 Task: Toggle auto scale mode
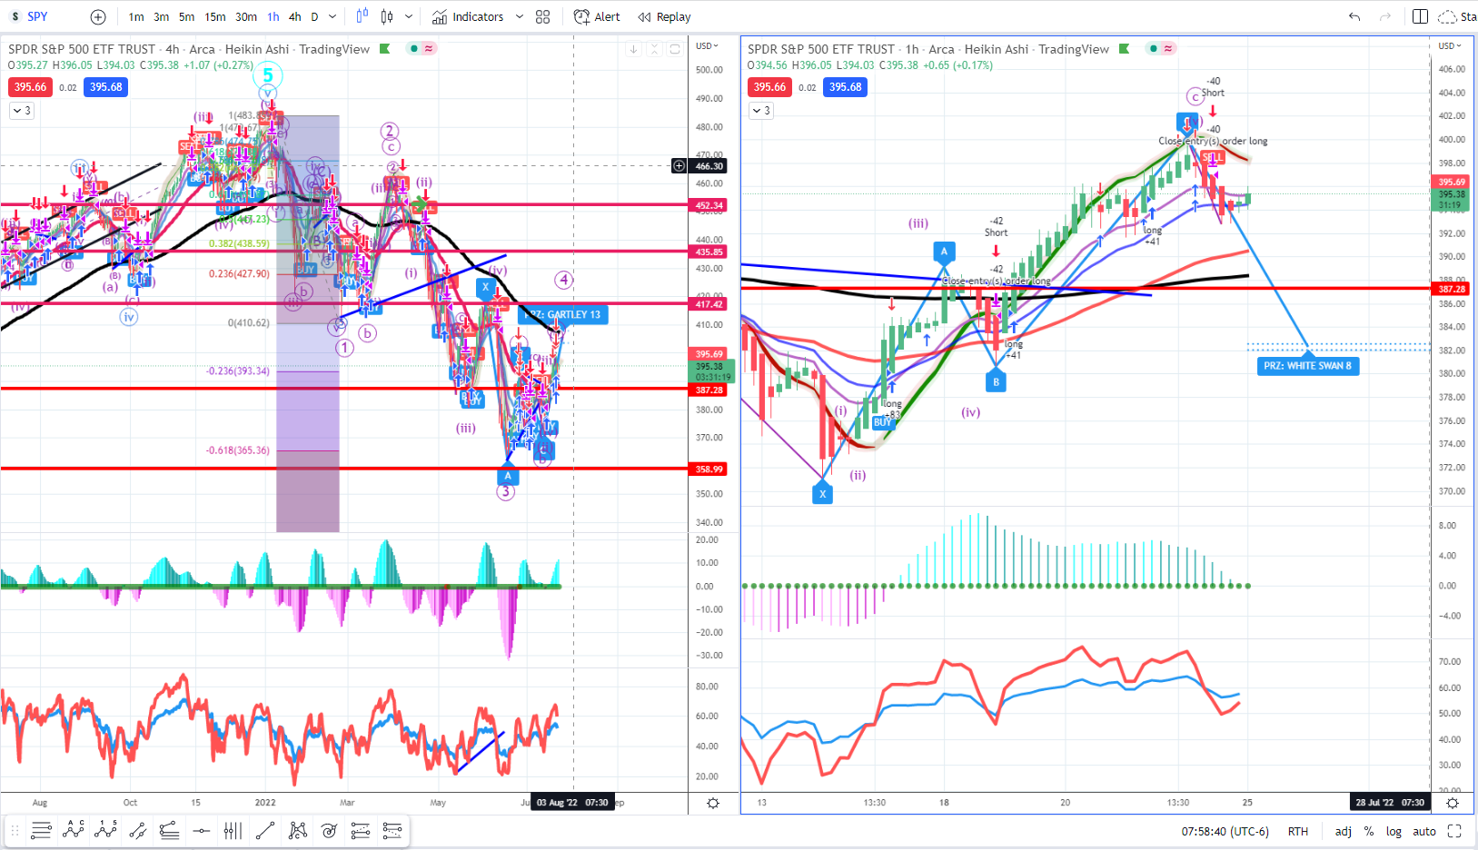click(x=1424, y=831)
